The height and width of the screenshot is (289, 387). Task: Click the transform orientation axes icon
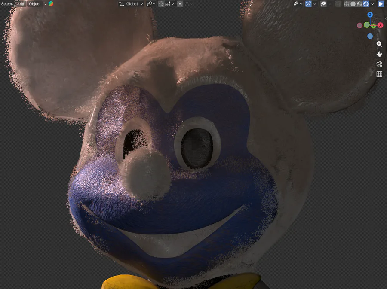coord(121,4)
